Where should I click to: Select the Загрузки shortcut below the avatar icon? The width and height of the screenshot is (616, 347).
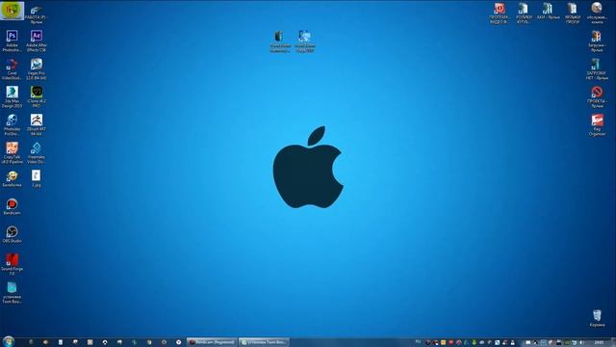pyautogui.click(x=597, y=40)
